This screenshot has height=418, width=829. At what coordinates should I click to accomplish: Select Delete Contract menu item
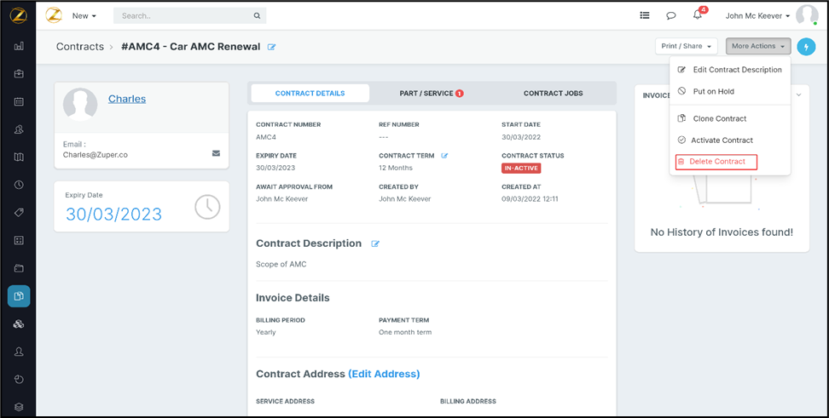tap(716, 162)
